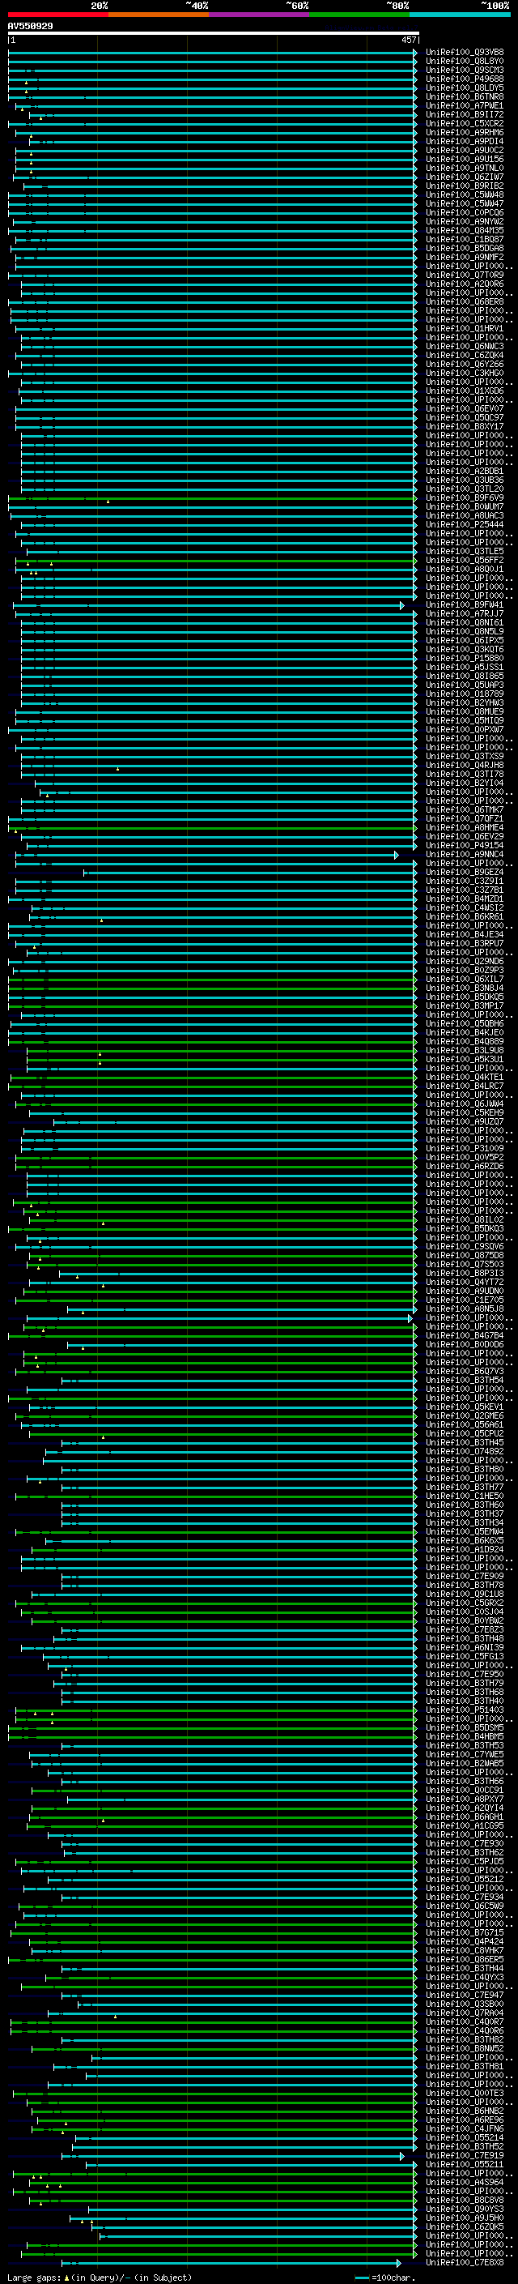Select the UniRef100_B9RIB2 hit label

[464, 186]
